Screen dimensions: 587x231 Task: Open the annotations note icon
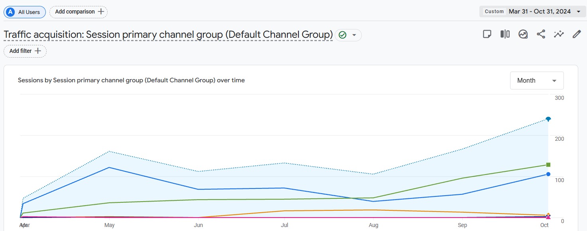[487, 34]
